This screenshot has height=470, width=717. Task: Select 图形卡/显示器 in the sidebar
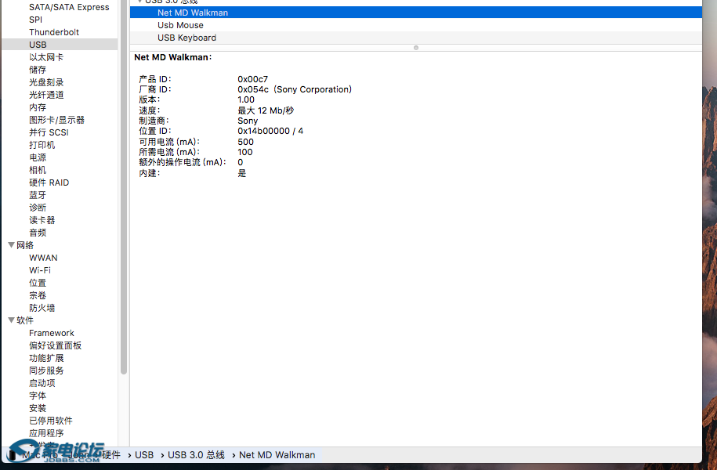coord(56,120)
